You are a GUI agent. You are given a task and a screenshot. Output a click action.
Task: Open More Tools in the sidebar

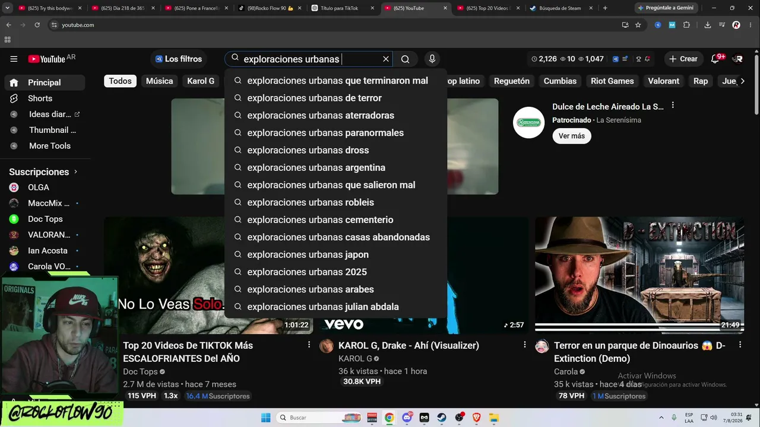pos(45,146)
